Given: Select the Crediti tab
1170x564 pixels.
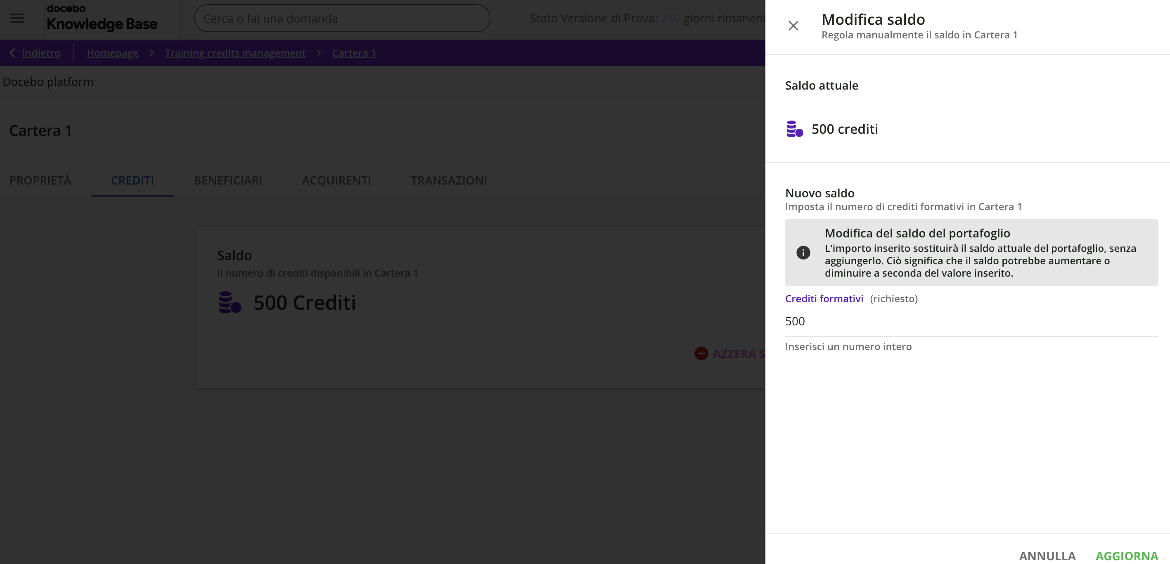Looking at the screenshot, I should pos(132,180).
